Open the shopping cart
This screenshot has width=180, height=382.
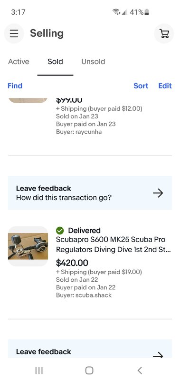coord(164,33)
